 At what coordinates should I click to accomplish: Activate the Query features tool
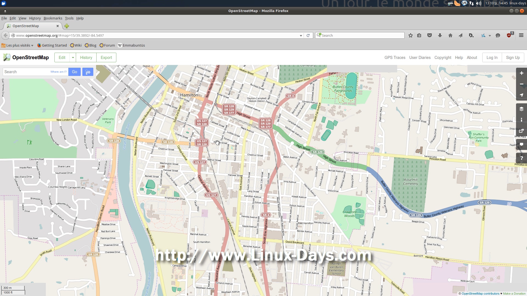coord(522,158)
